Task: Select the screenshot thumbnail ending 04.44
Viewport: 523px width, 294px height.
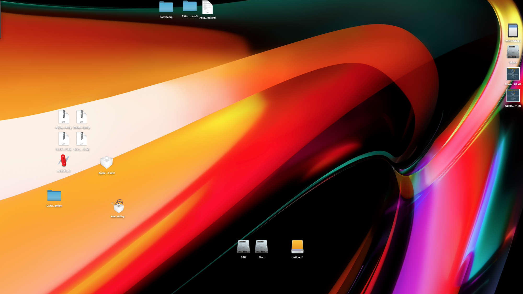Action: click(x=513, y=74)
